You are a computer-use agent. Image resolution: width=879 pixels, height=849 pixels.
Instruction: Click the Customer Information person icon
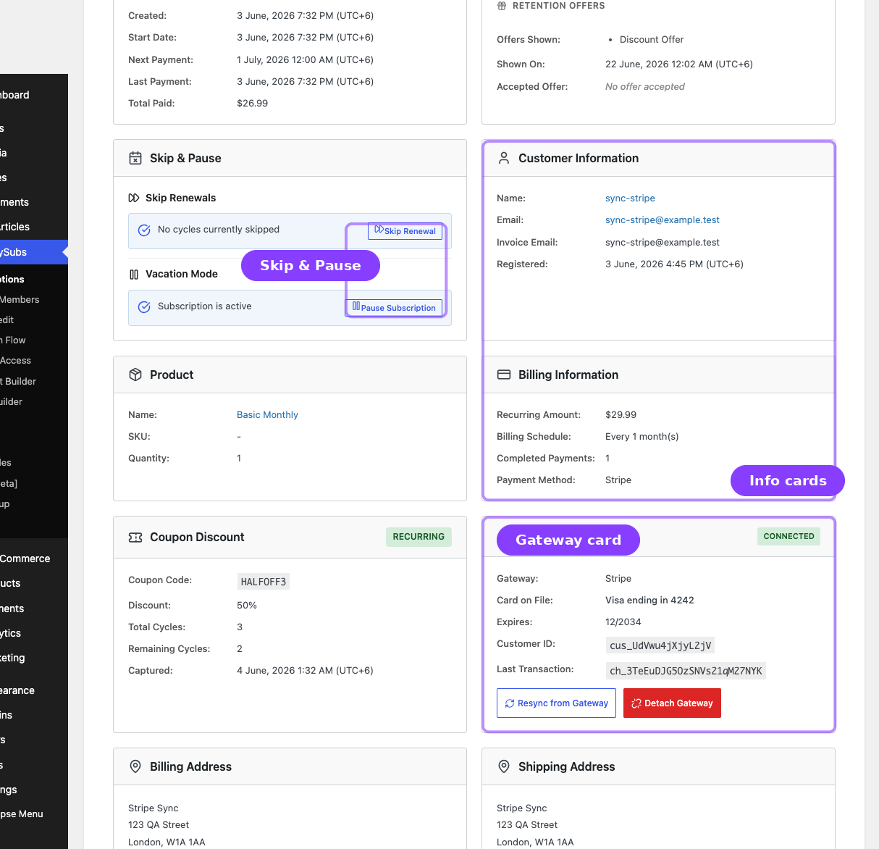pyautogui.click(x=504, y=158)
